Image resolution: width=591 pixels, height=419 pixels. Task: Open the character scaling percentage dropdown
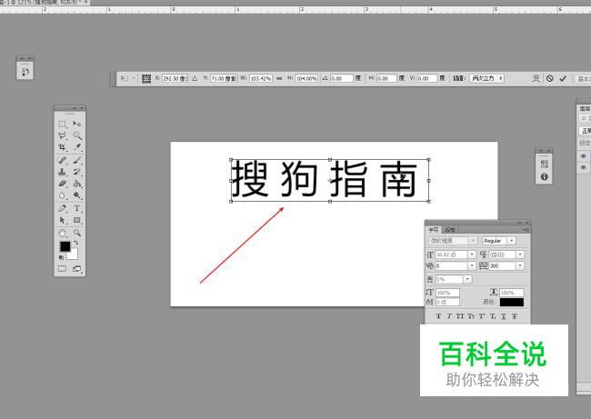pos(467,279)
